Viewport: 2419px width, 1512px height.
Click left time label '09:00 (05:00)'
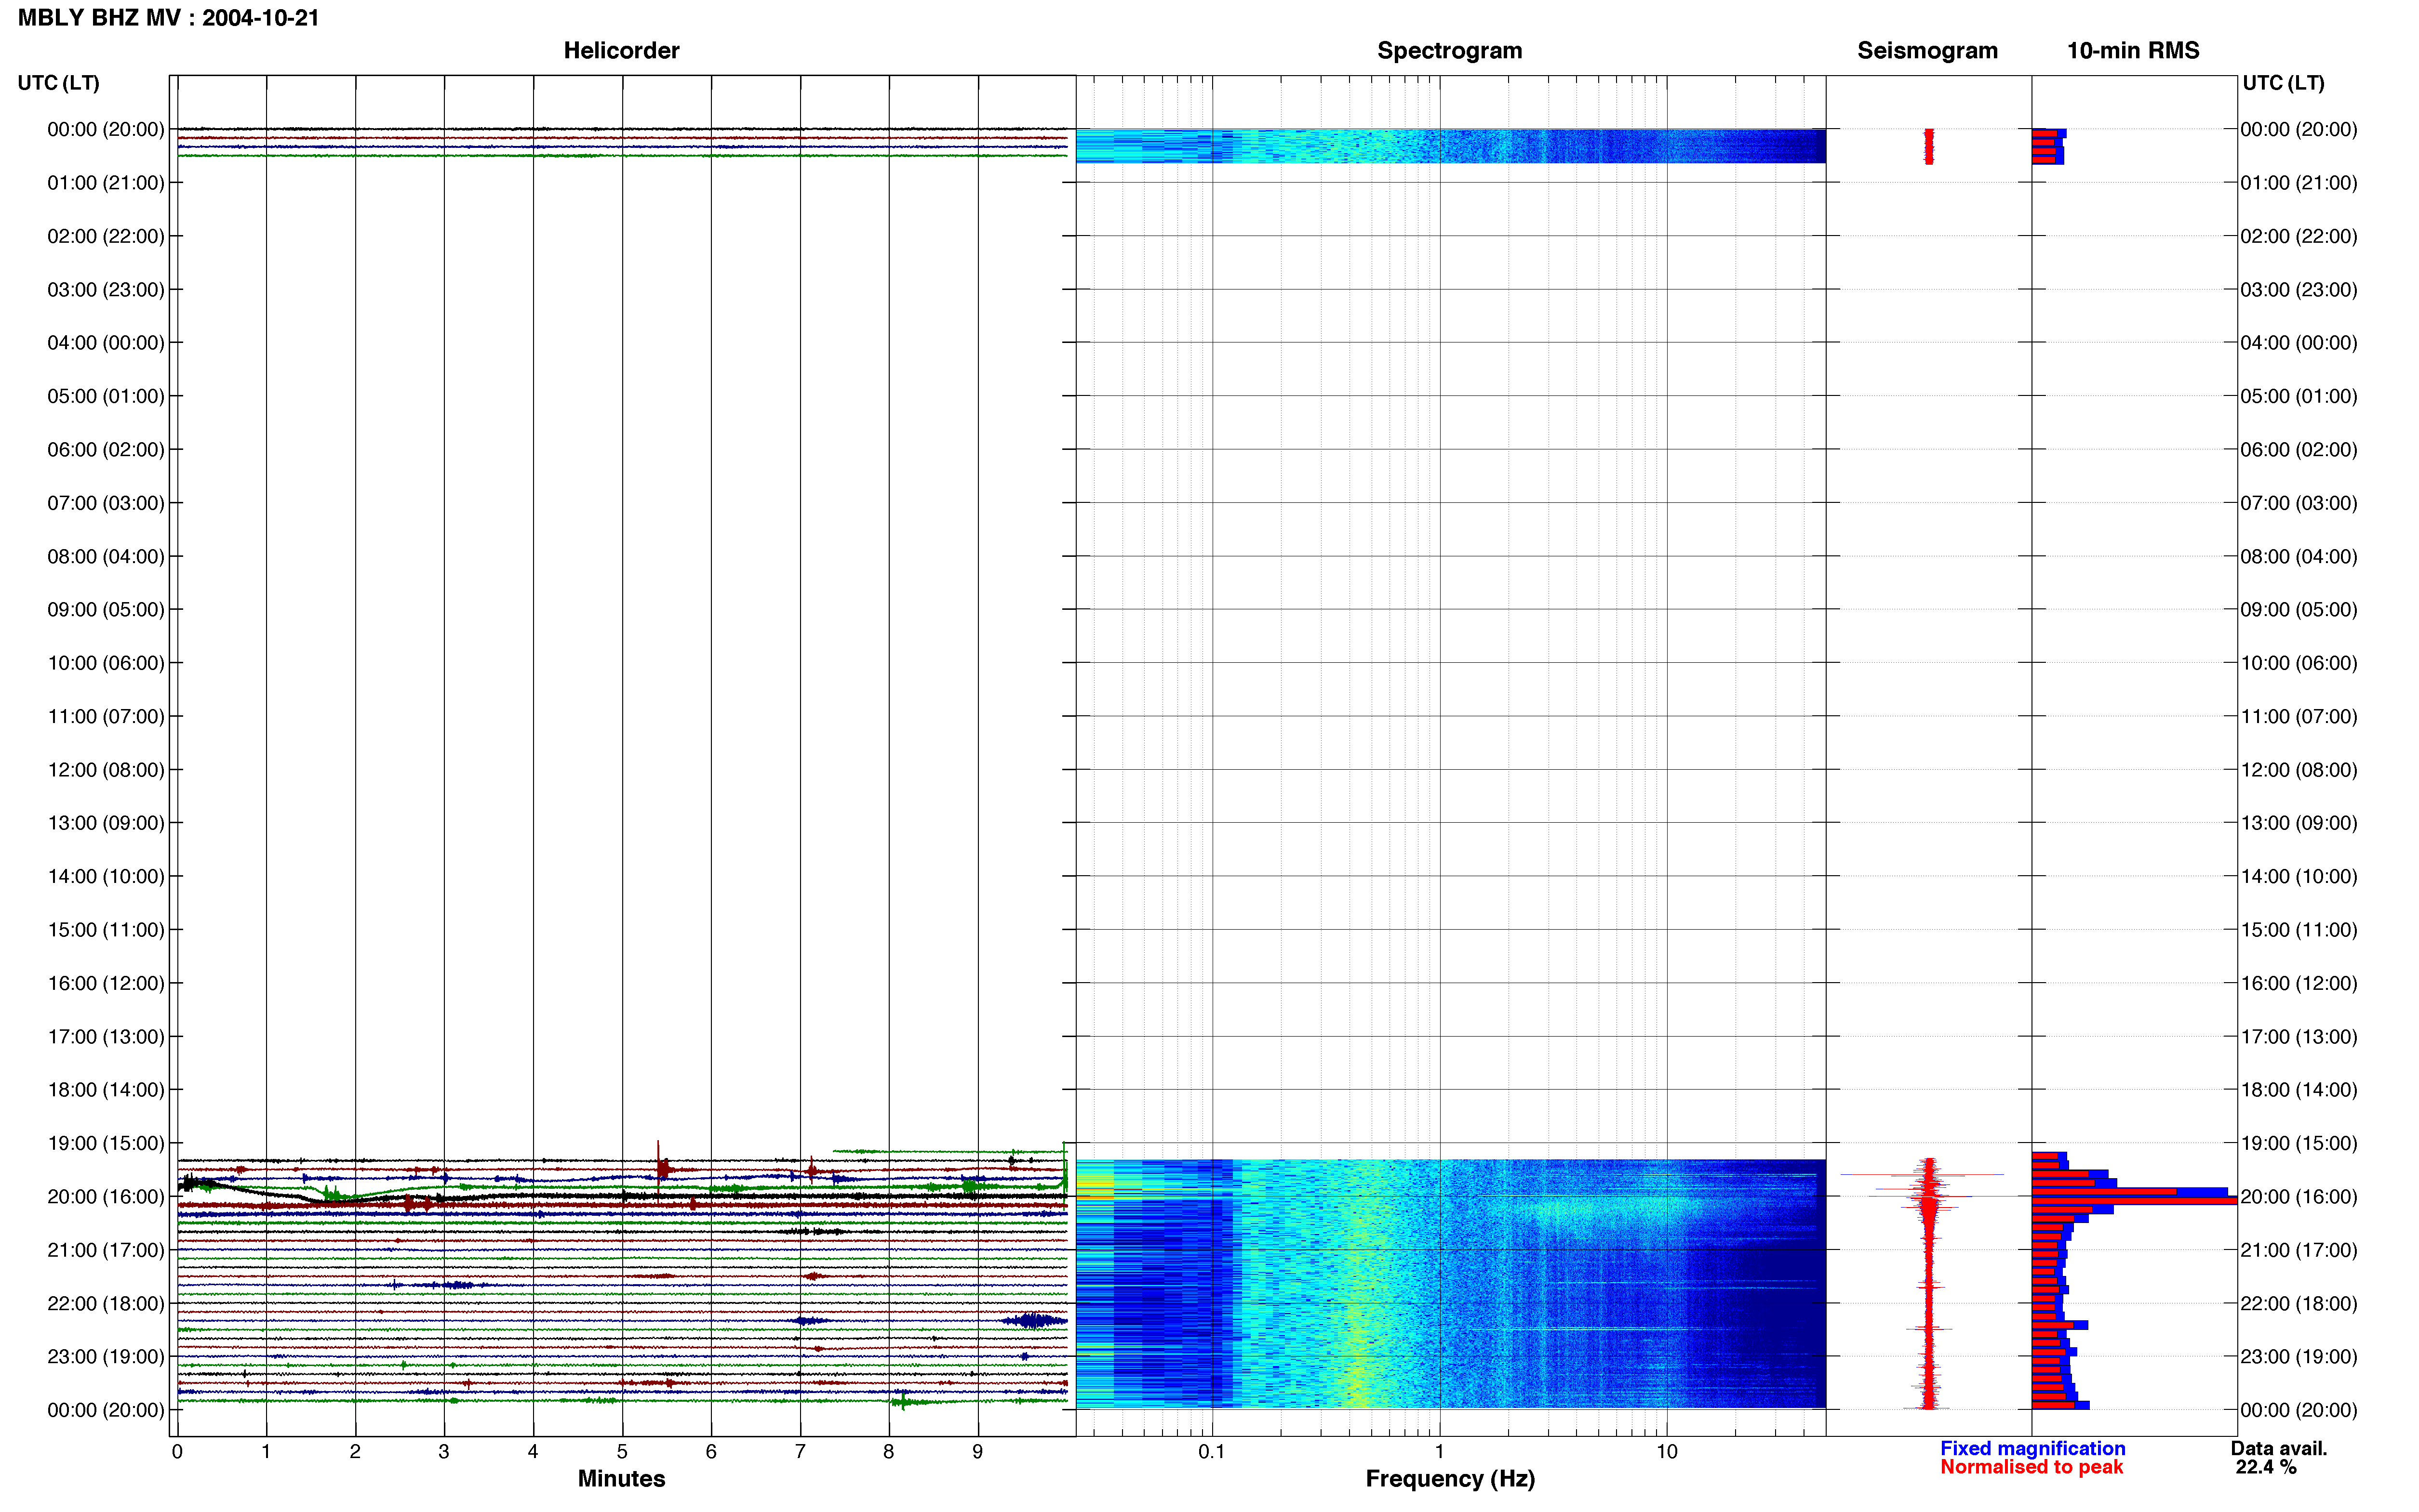[x=106, y=610]
